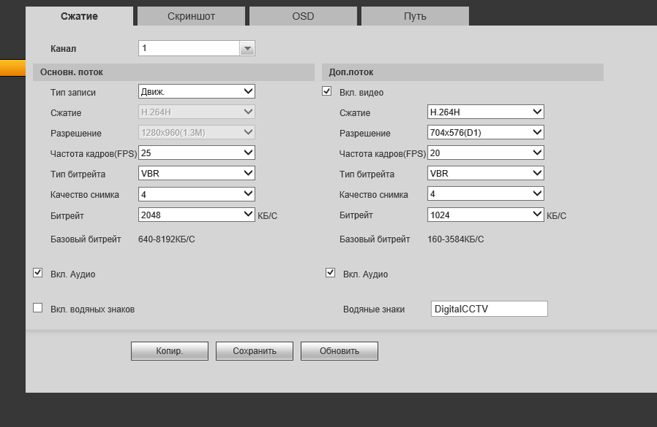Screen dimensions: 657x427
Task: Open main stream Частота кадров dropdown
Action: point(197,153)
